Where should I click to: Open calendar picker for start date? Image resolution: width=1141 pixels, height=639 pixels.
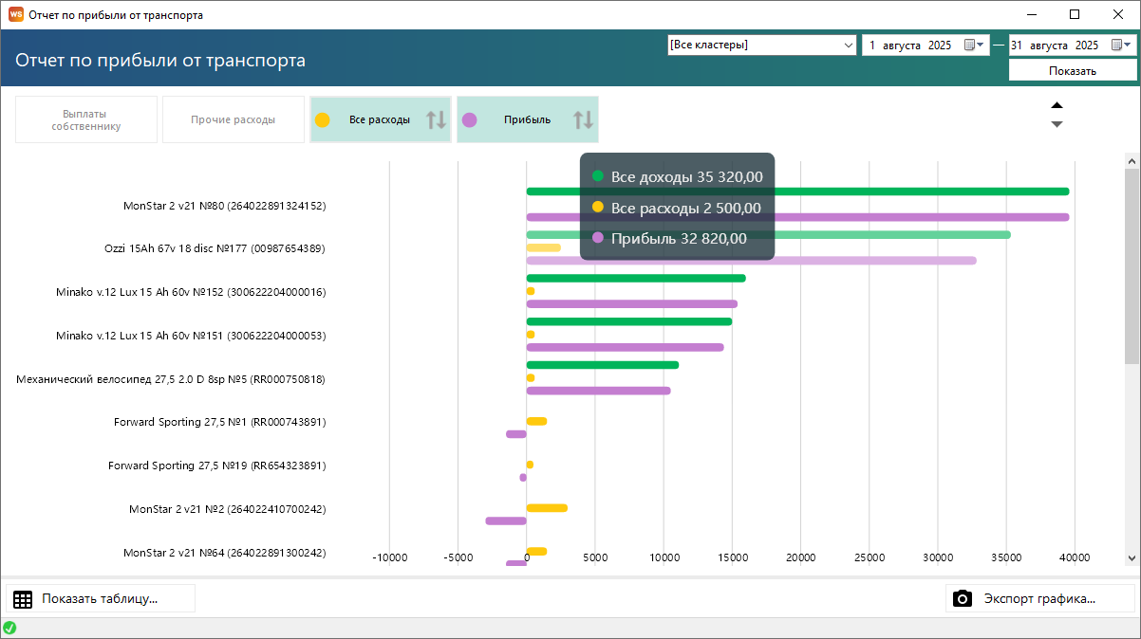(975, 46)
